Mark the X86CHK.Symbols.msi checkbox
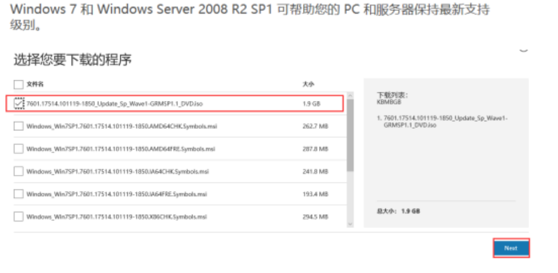This screenshot has height=273, width=558. (19, 216)
